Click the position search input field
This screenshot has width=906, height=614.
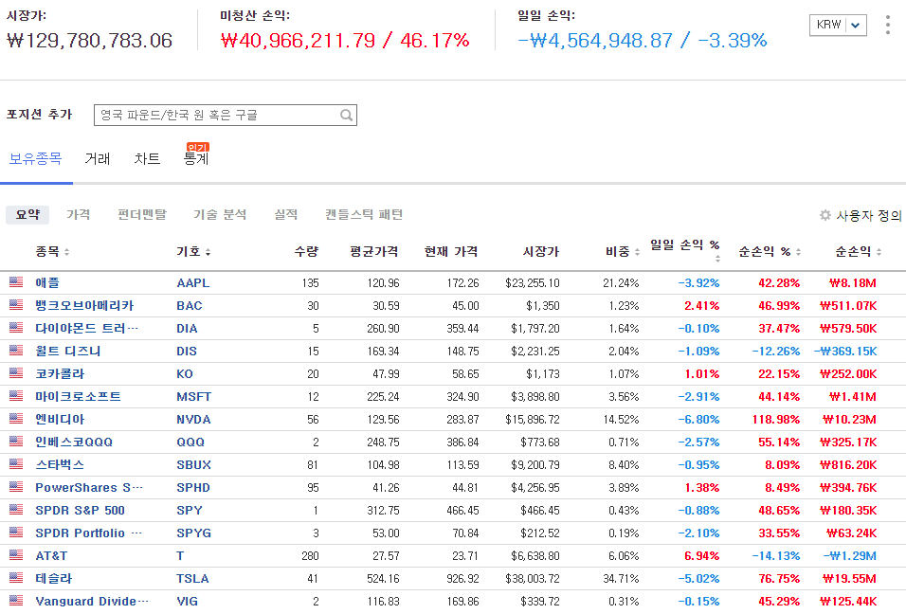(x=226, y=115)
